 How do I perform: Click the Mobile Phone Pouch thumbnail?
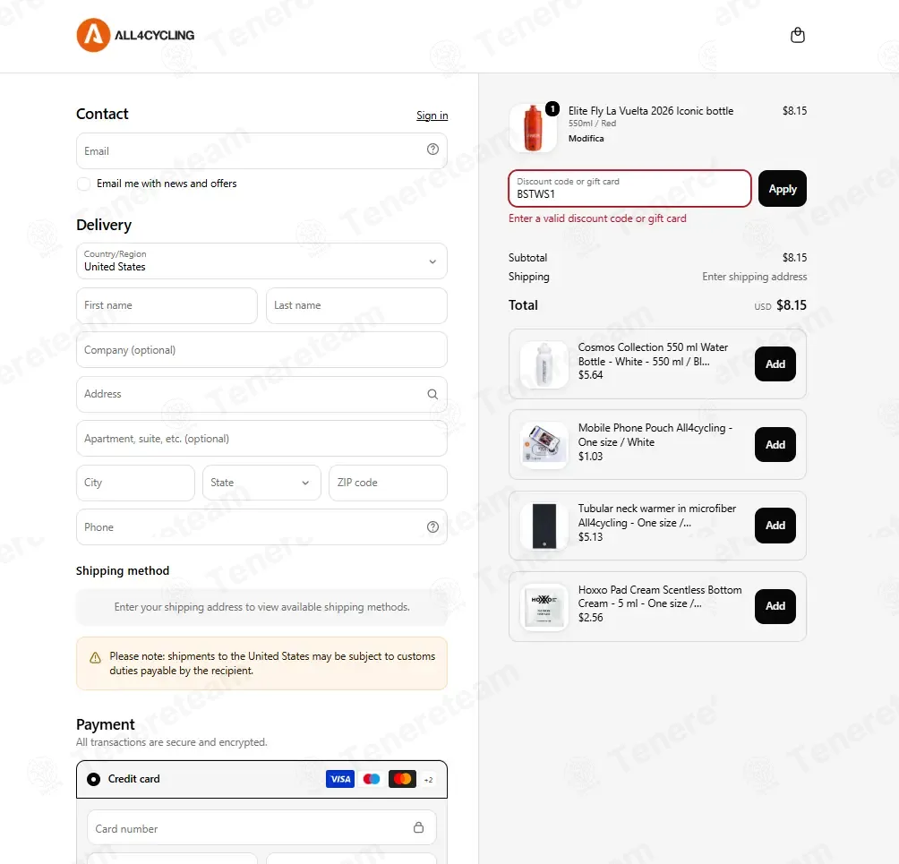[x=544, y=446]
